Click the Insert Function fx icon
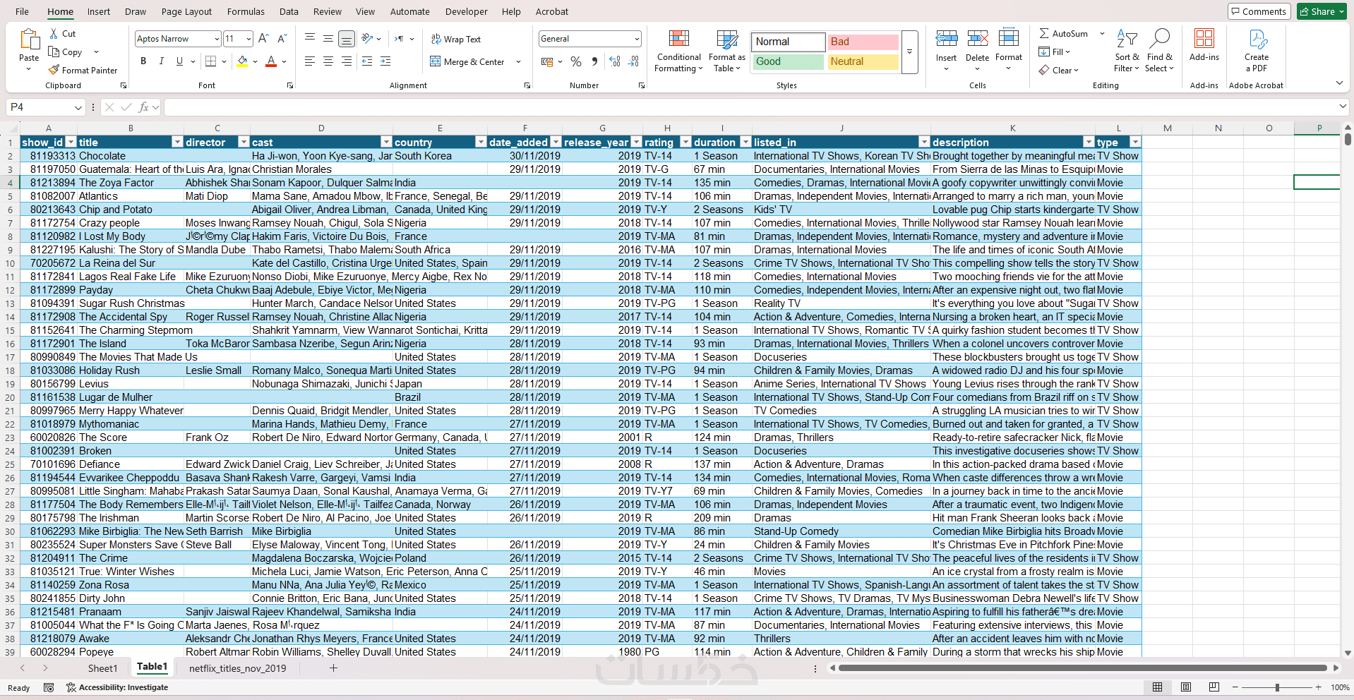 click(144, 107)
